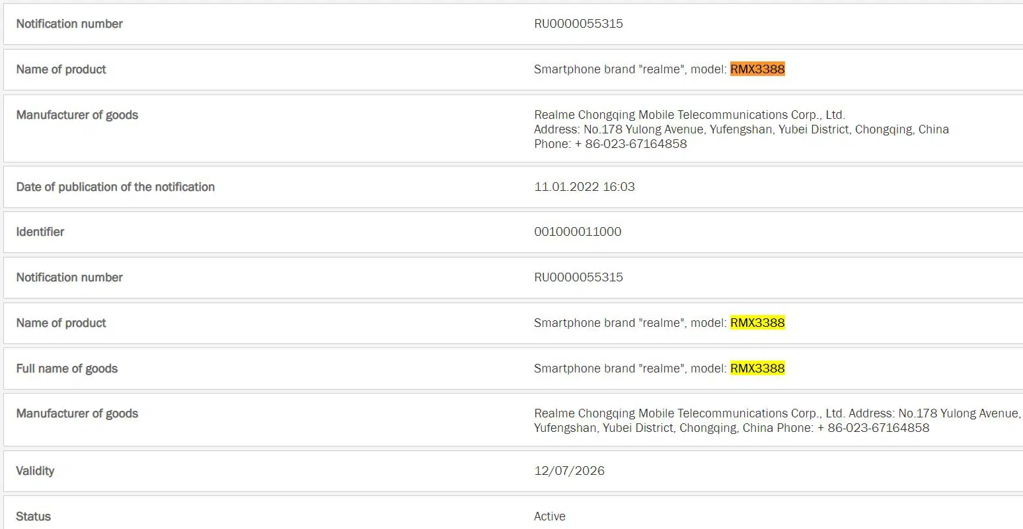Image resolution: width=1023 pixels, height=529 pixels.
Task: Click 'Manufacturer of goods' label beside the three-line address
Action: coord(77,115)
